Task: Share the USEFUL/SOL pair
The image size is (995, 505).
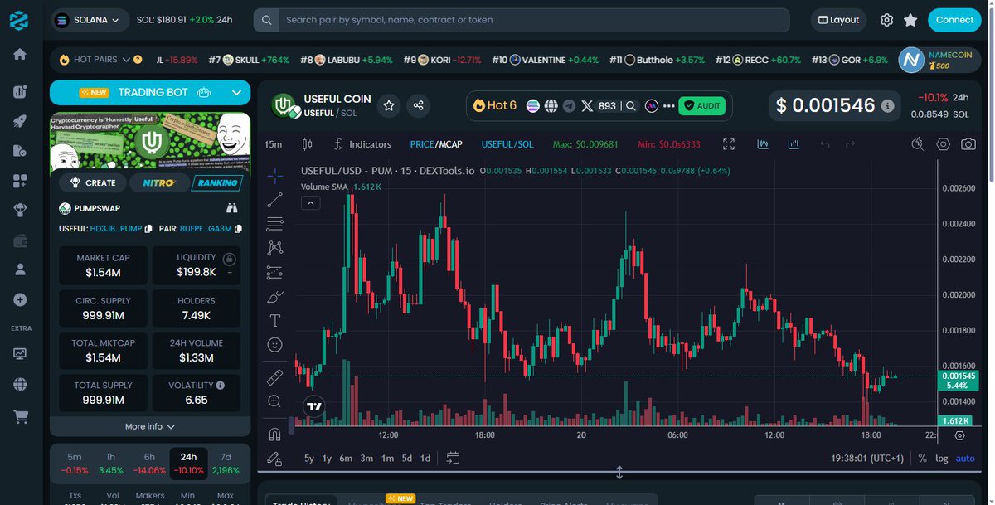Action: pyautogui.click(x=418, y=105)
